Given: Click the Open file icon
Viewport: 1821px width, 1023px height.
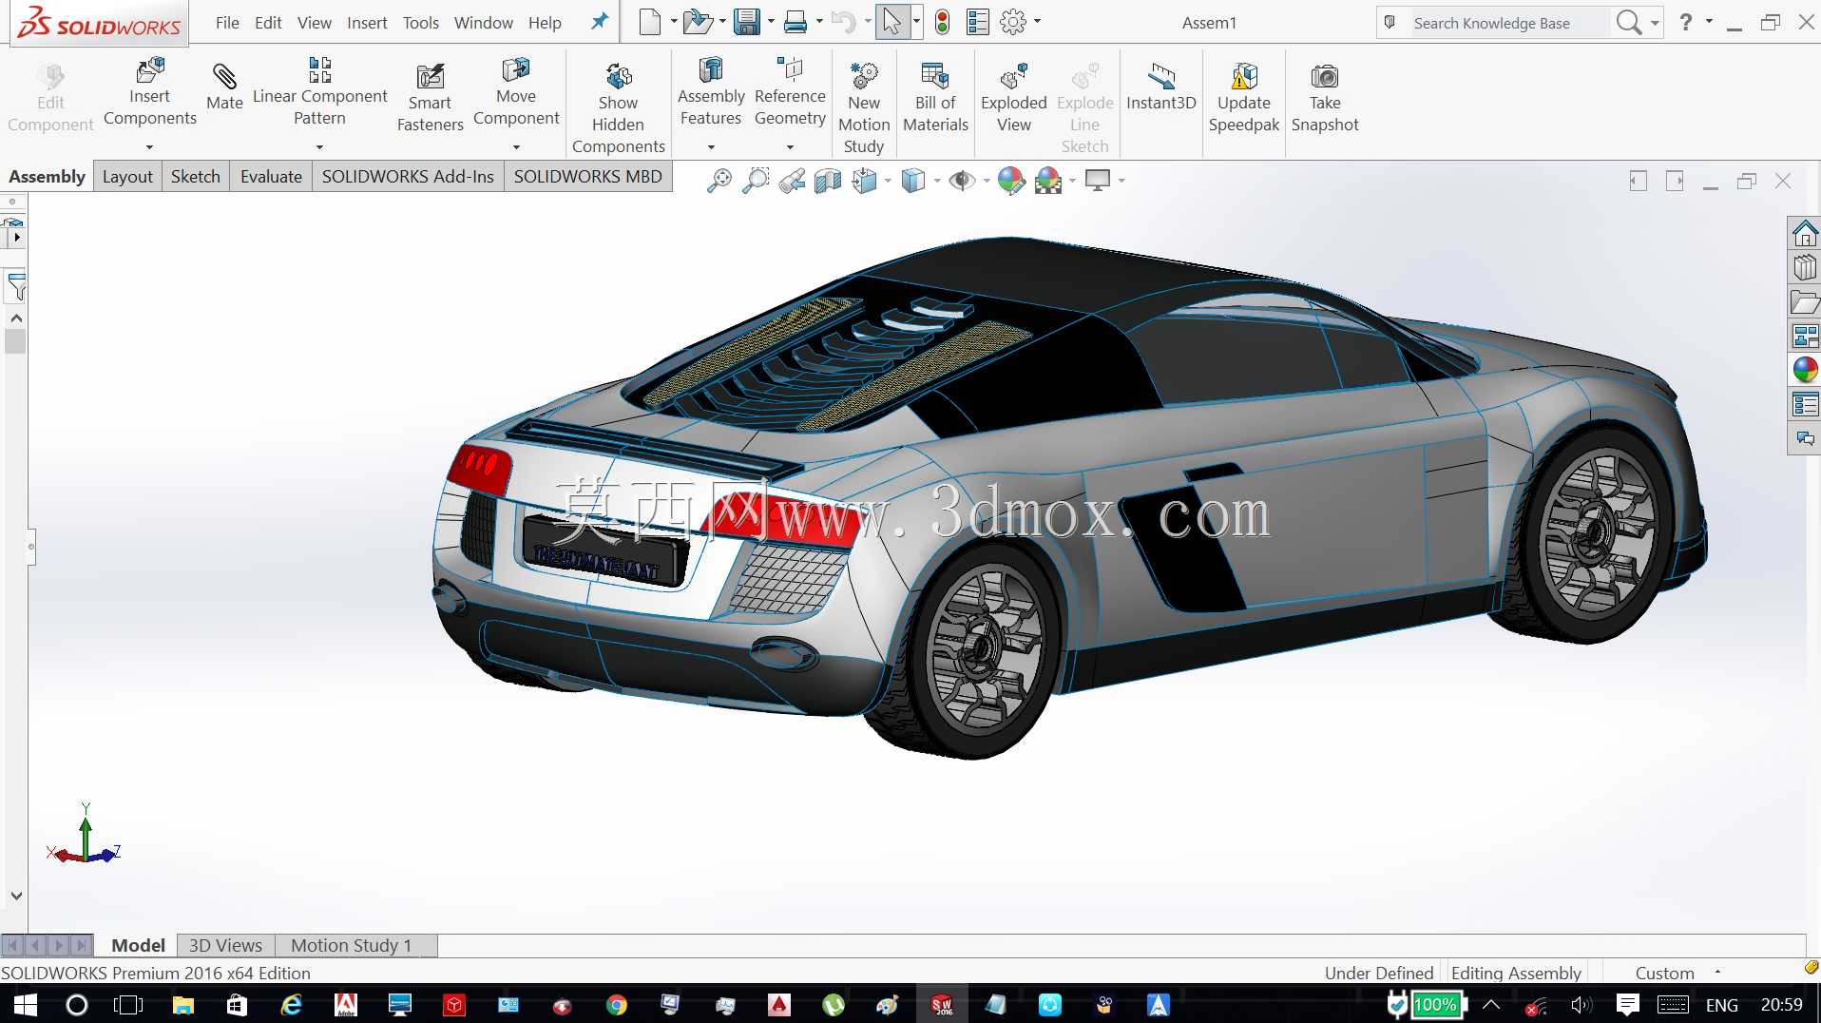Looking at the screenshot, I should [x=698, y=22].
